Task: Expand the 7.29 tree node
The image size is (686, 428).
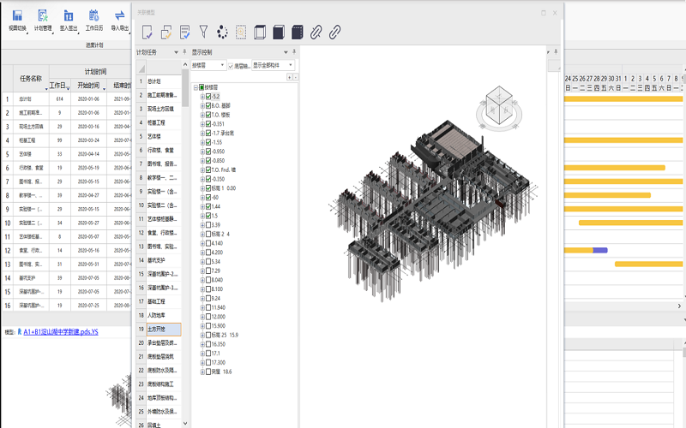Action: (x=202, y=270)
